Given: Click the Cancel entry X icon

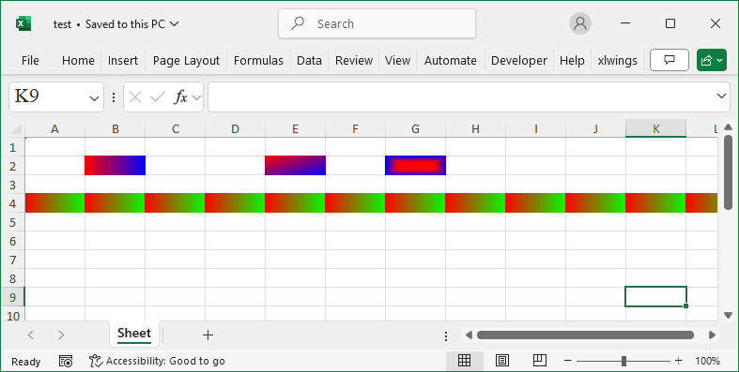Looking at the screenshot, I should [135, 97].
